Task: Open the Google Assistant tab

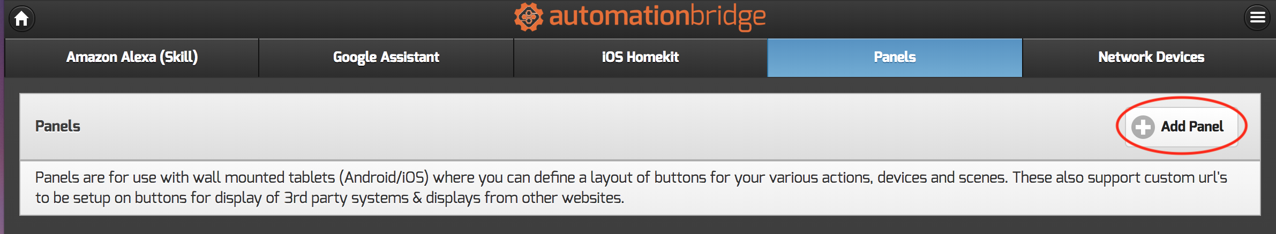Action: [x=386, y=57]
